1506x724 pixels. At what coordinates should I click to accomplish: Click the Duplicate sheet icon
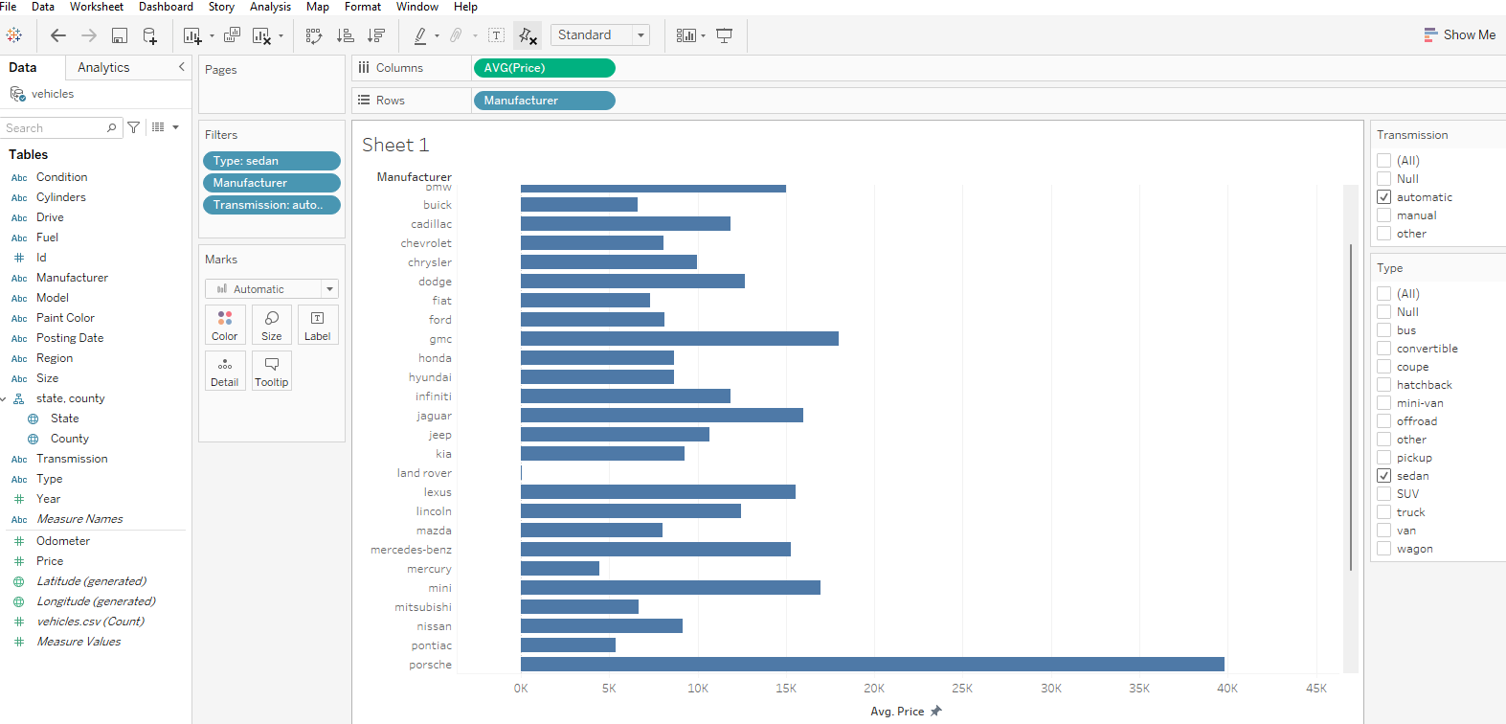click(232, 35)
